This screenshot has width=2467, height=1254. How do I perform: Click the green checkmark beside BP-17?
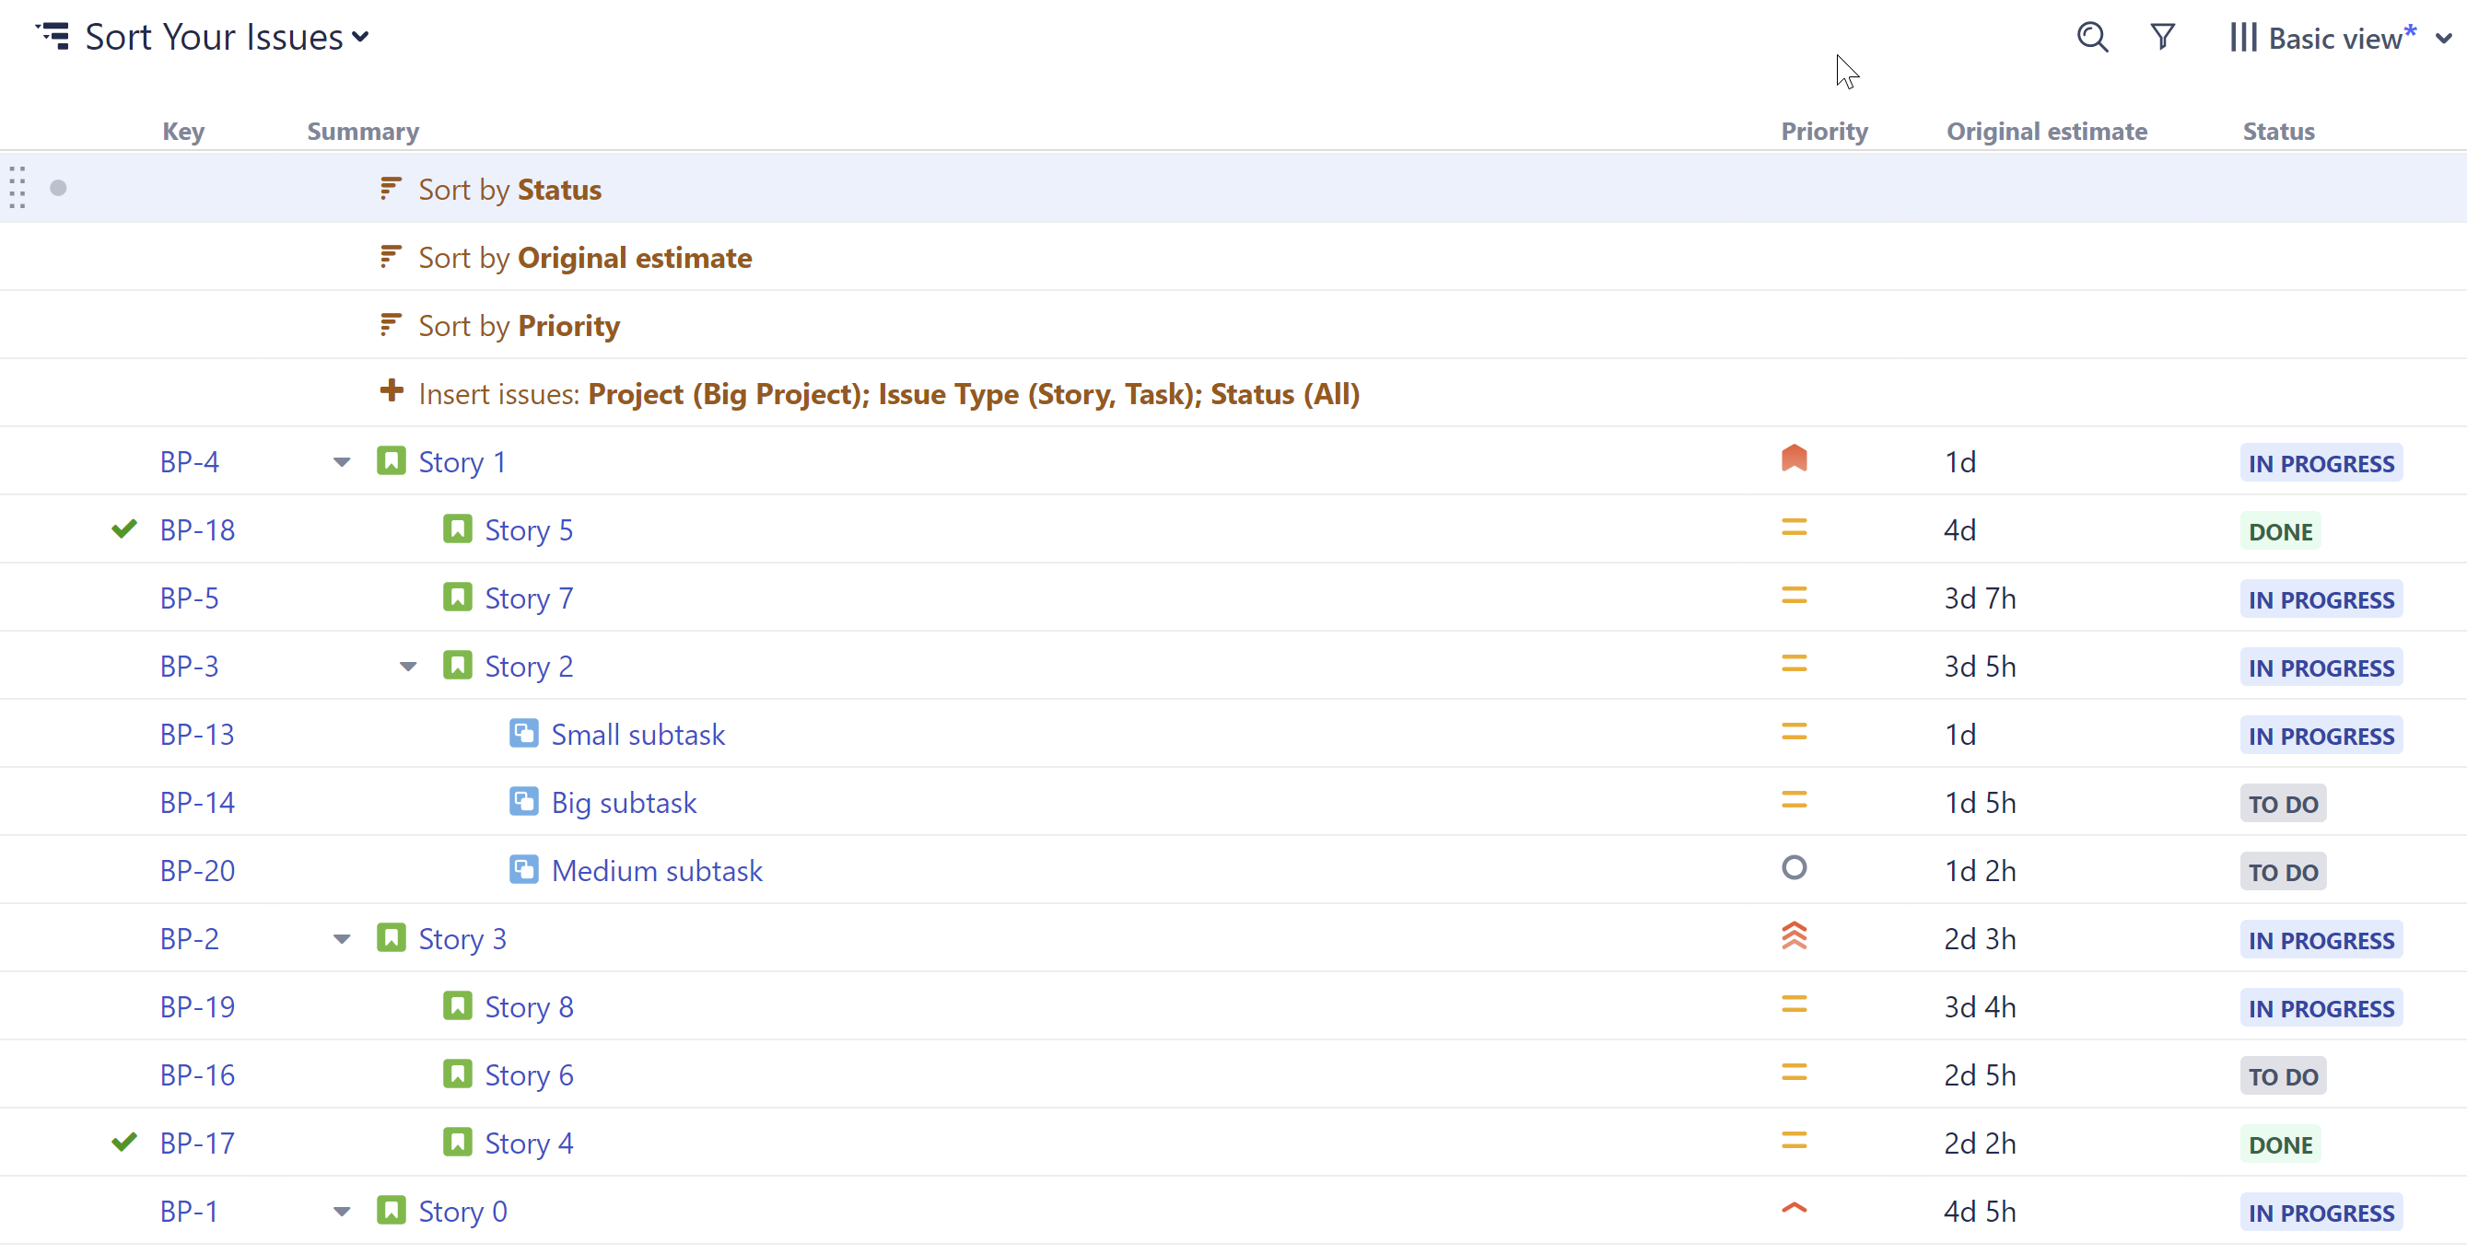[123, 1141]
